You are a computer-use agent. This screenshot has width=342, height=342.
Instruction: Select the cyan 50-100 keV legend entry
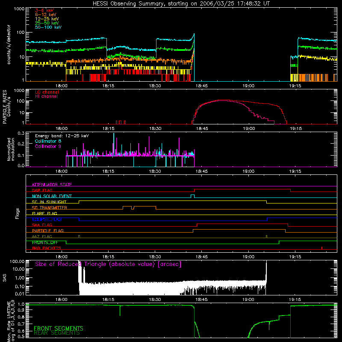(48, 27)
